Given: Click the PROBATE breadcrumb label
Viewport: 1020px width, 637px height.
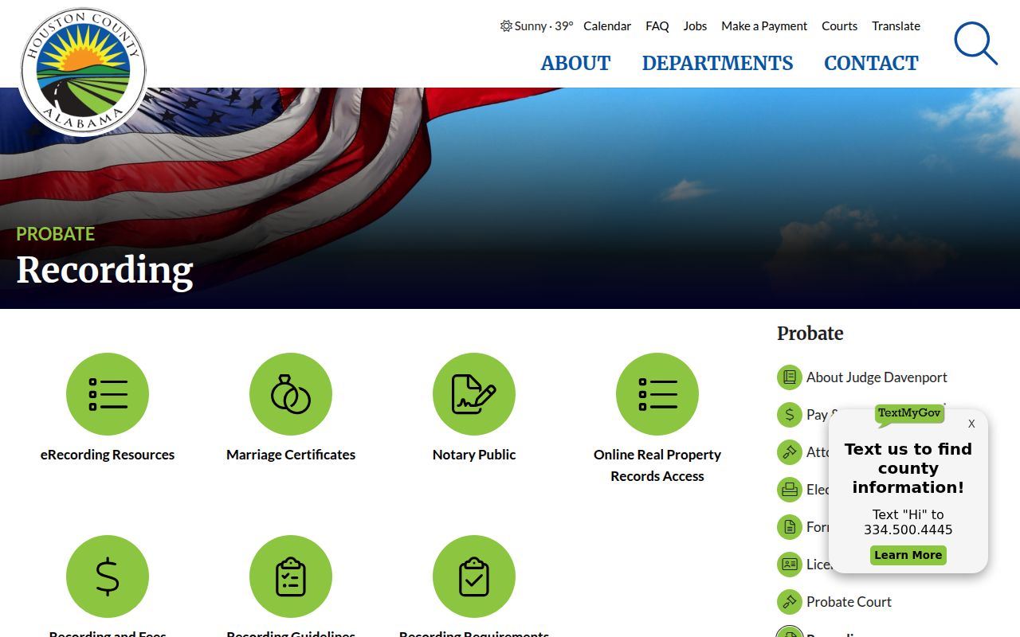Looking at the screenshot, I should [56, 234].
